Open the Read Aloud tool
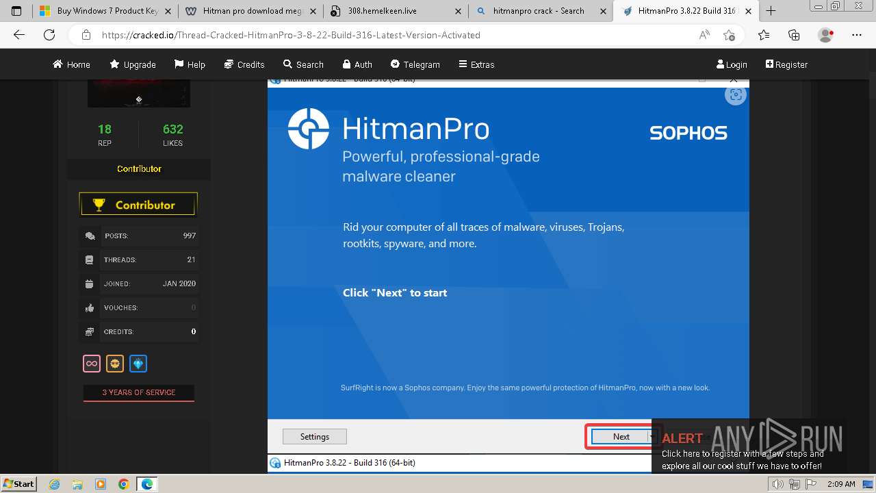The height and width of the screenshot is (493, 876). click(704, 35)
